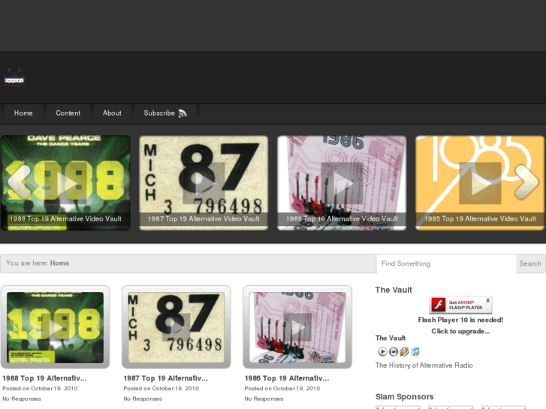Image resolution: width=546 pixels, height=409 pixels.
Task: Open the About menu item
Action: coord(112,113)
